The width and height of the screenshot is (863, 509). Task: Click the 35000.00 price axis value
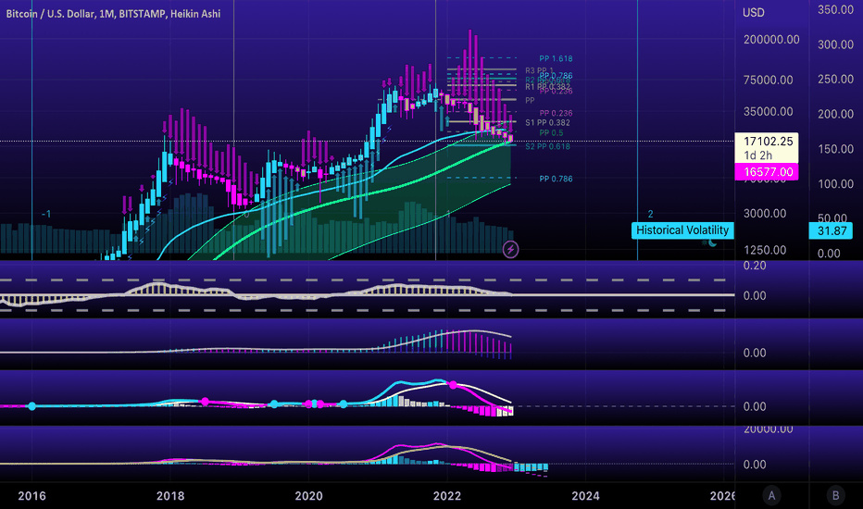tap(768, 112)
